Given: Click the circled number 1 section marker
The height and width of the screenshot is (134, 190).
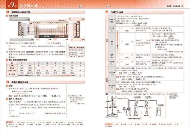Looking at the screenshot, I should pos(8,12).
